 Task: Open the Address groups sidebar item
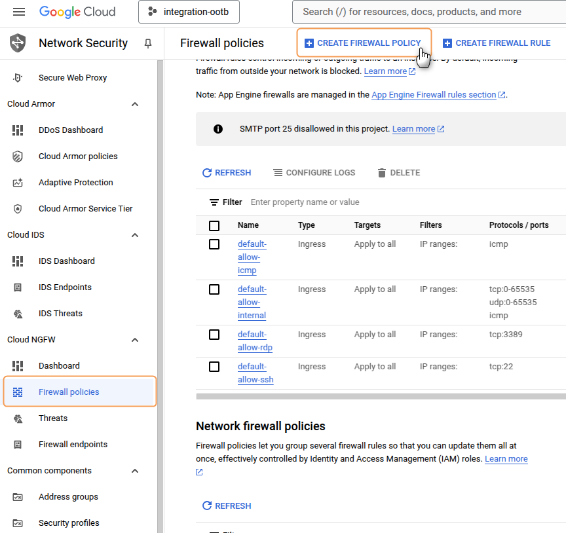pyautogui.click(x=68, y=497)
